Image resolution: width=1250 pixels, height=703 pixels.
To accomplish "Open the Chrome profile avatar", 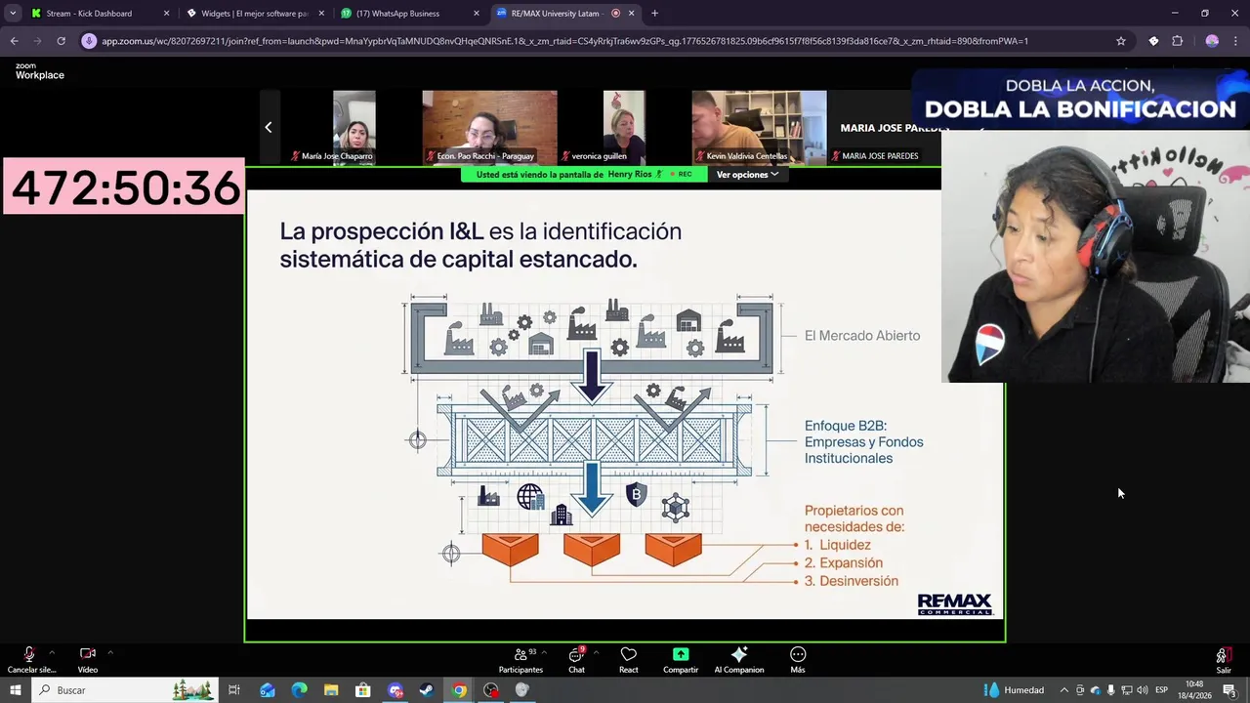I will pos(1212,41).
